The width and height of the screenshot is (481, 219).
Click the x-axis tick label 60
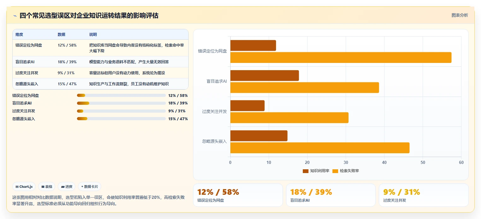461,162
